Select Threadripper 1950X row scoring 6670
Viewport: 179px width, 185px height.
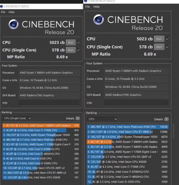[128, 137]
